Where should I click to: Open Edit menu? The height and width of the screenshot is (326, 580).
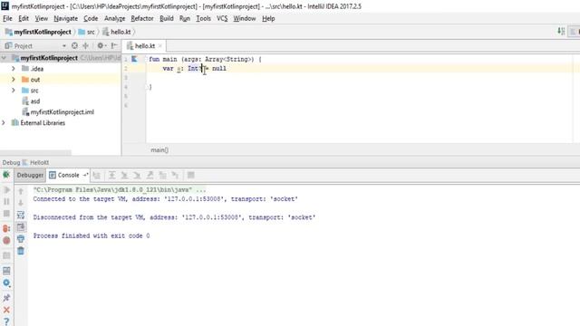[24, 18]
